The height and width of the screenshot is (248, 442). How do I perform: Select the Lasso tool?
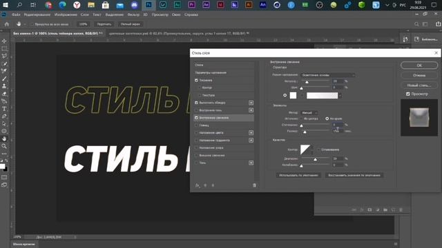coord(4,56)
